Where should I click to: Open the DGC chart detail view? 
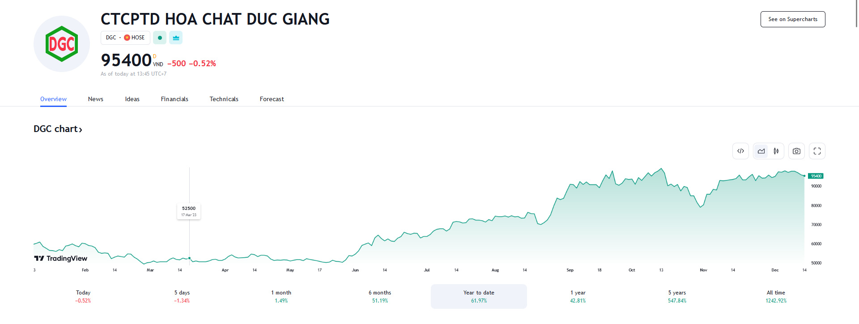tap(58, 129)
